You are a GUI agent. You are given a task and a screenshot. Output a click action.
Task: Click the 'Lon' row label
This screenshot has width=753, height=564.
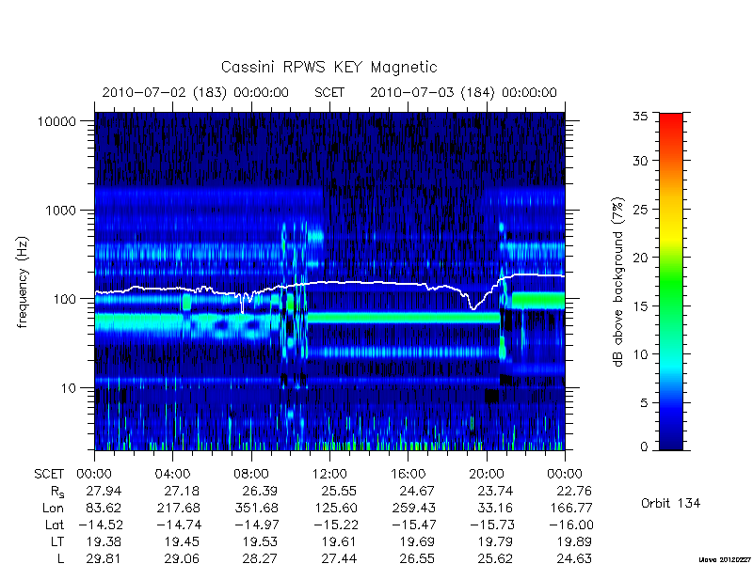[x=54, y=509]
